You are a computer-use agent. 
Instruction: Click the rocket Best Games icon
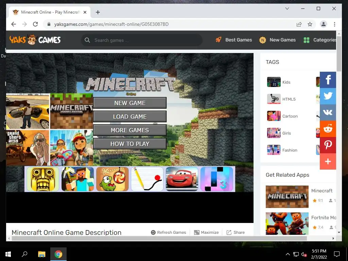219,40
